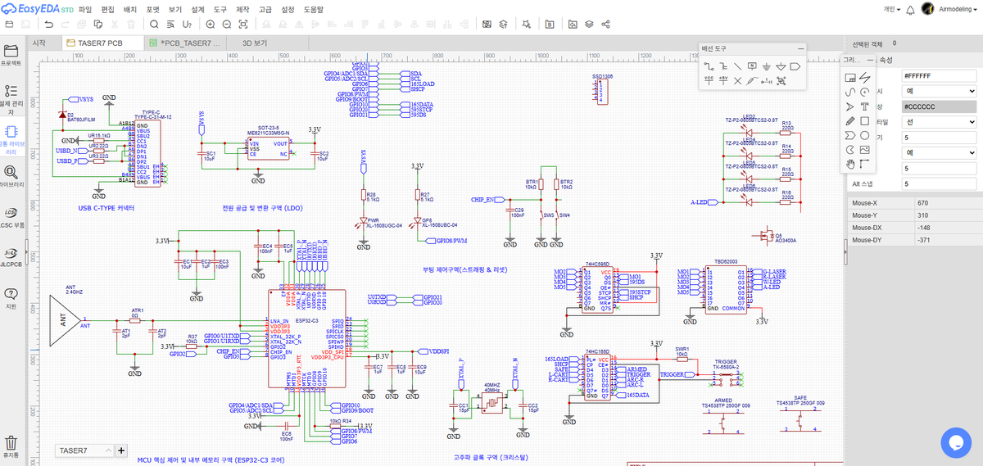Click the Layers stack toolbar icon
This screenshot has width=983, height=466.
(589, 24)
